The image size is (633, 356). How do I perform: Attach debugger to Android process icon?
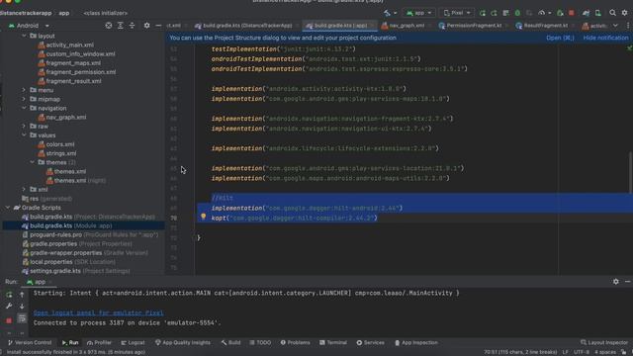coord(560,13)
